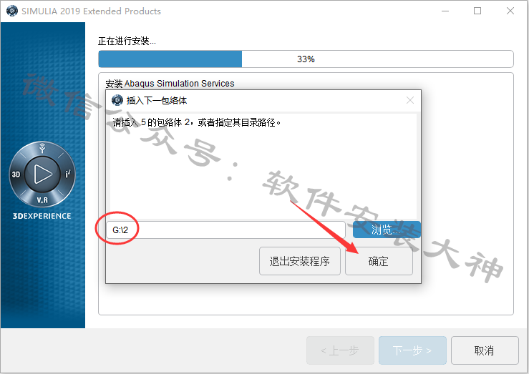Image resolution: width=529 pixels, height=374 pixels.
Task: Click the compass 3D quadrant
Action: click(x=16, y=174)
